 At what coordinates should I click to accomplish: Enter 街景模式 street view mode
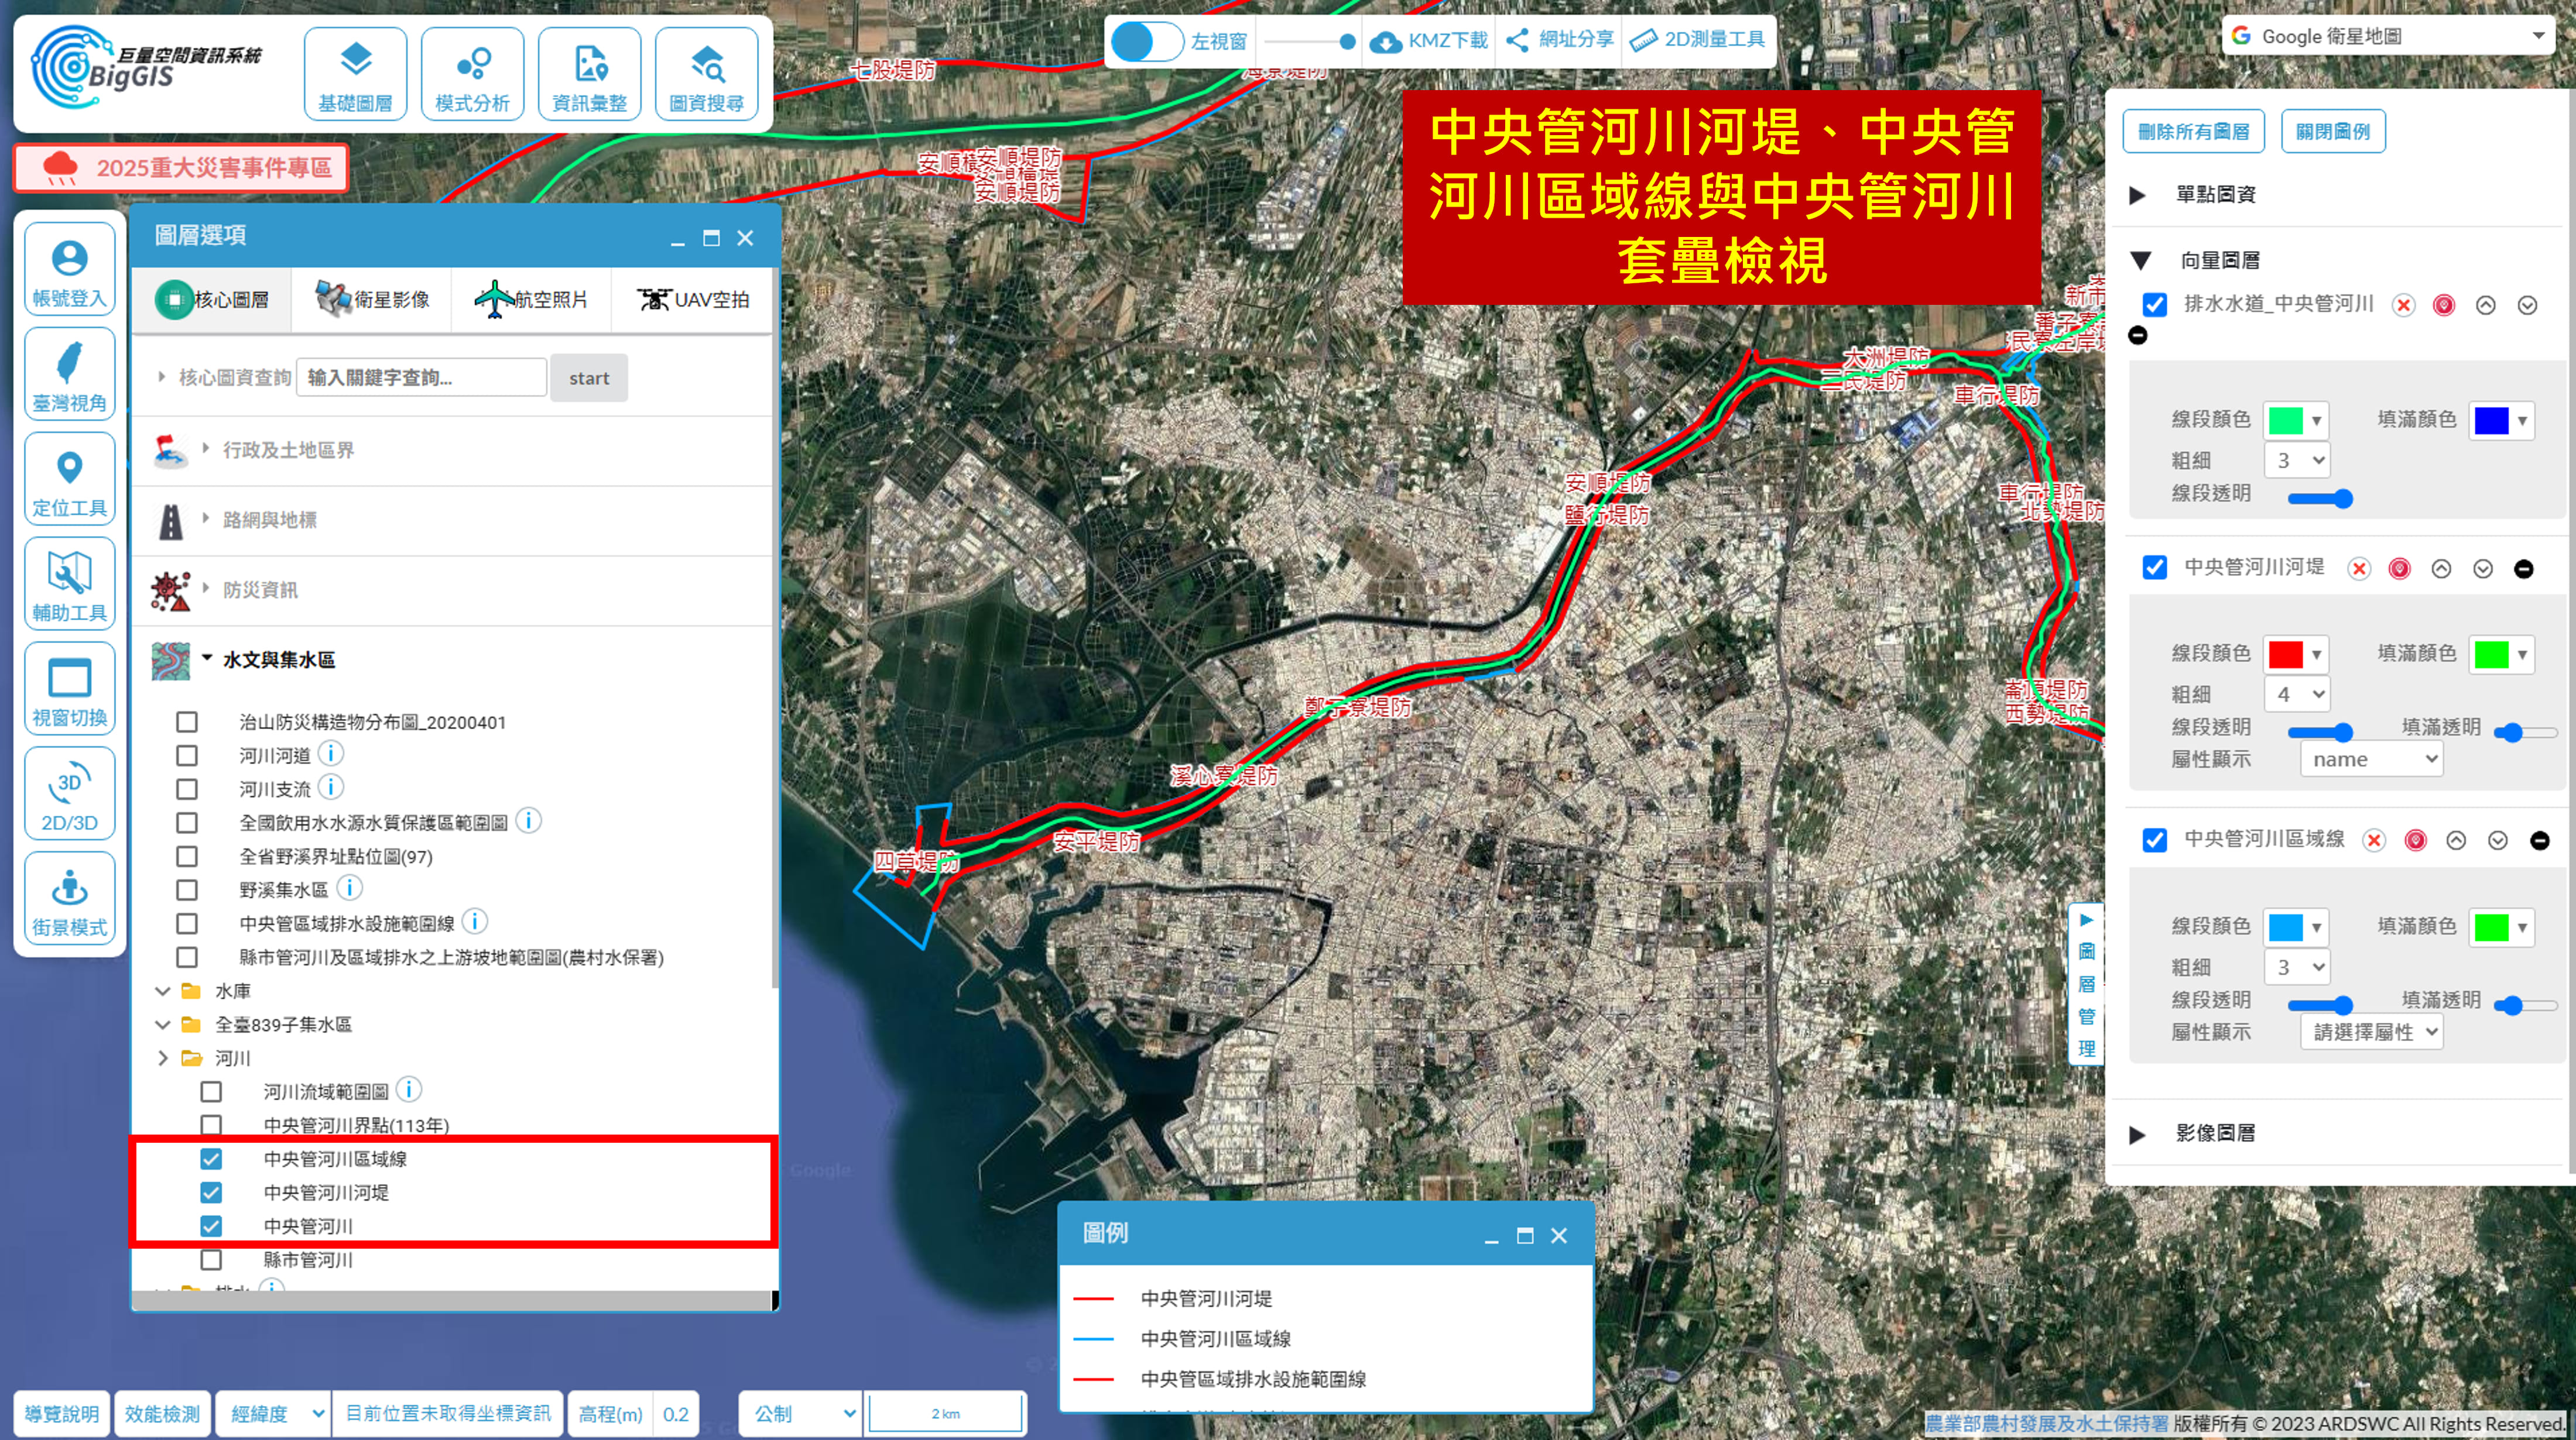pyautogui.click(x=69, y=899)
